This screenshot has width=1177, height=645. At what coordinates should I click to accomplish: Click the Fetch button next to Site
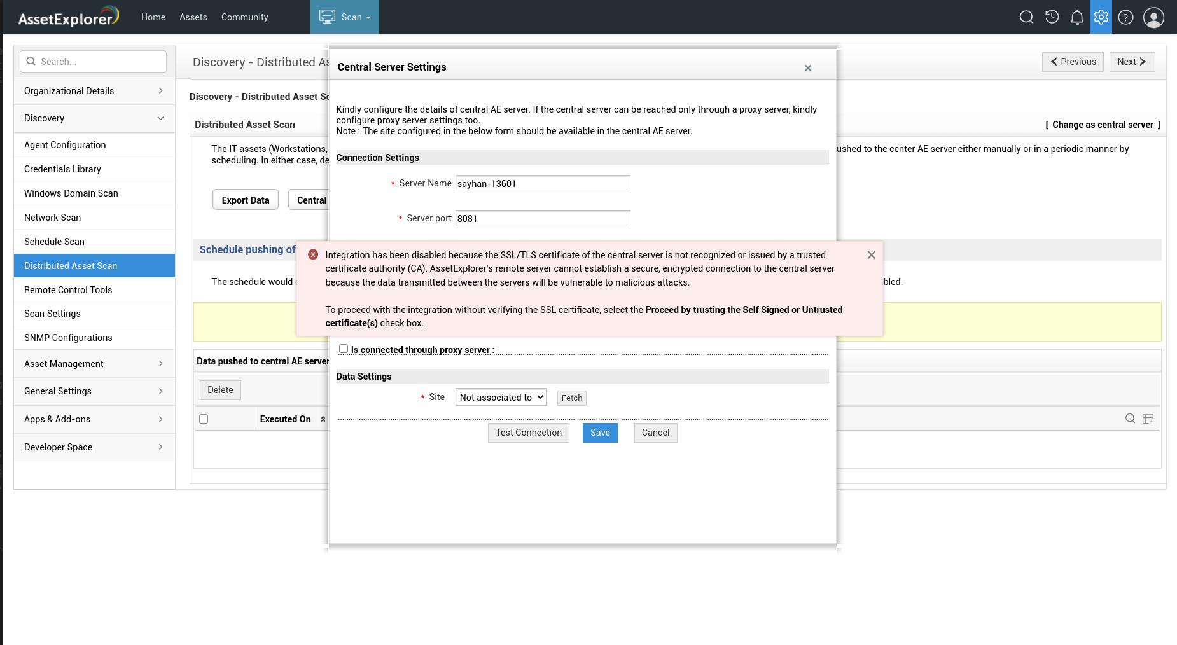(x=572, y=398)
